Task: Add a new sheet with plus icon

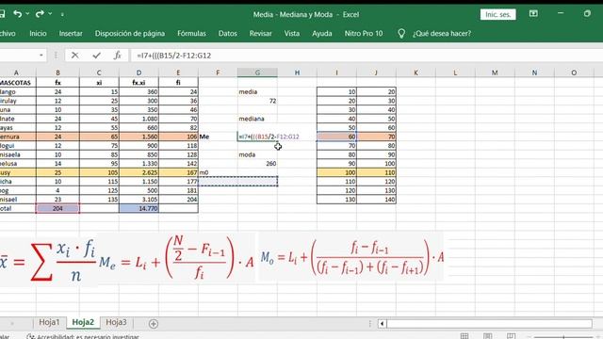Action: tap(154, 324)
